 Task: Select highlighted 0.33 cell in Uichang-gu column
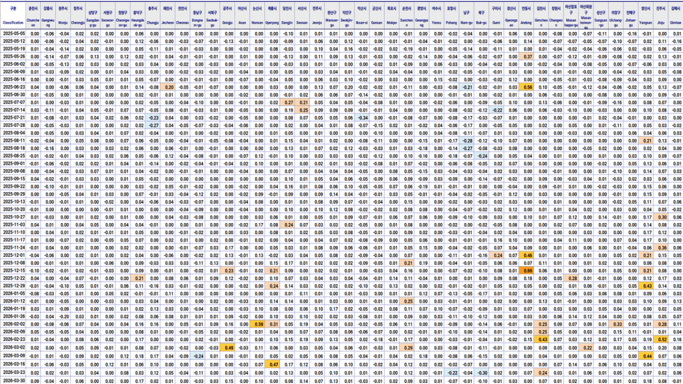click(x=616, y=323)
